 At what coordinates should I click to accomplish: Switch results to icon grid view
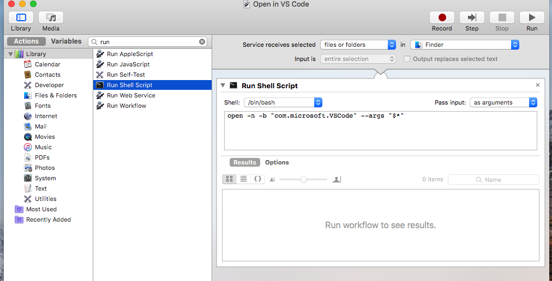[229, 179]
